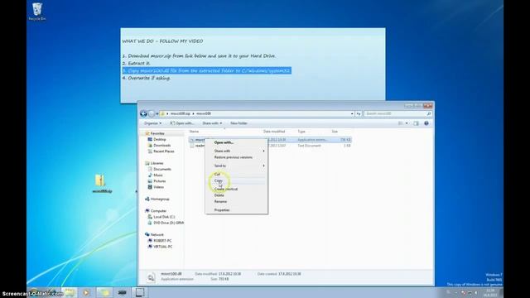
Task: Expand the Send to submenu arrow
Action: (x=263, y=166)
